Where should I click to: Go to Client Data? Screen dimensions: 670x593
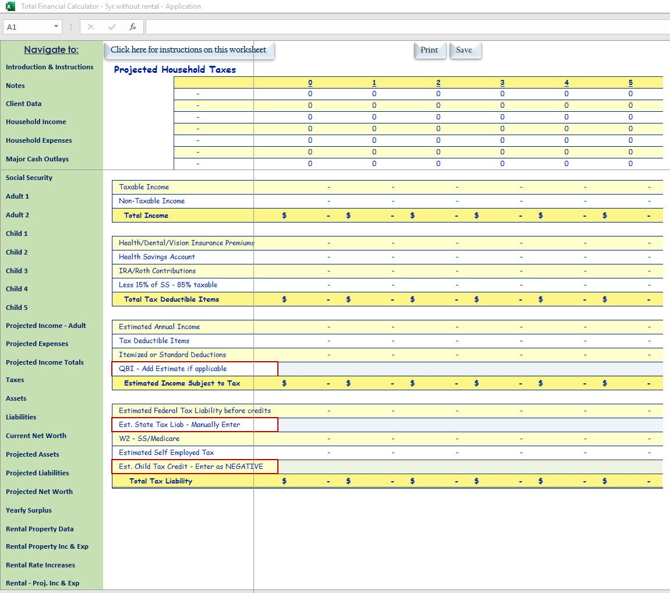tap(23, 104)
